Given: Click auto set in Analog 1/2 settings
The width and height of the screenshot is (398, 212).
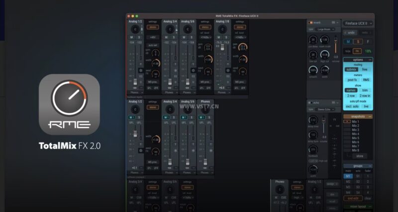Looking at the screenshot, I should click(153, 45).
